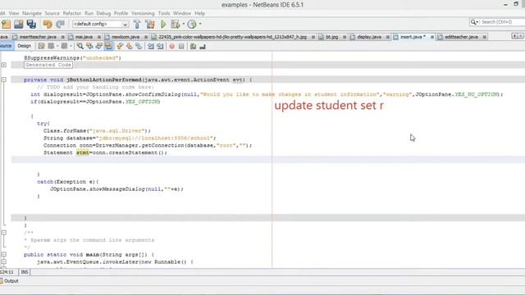Viewport: 525px width, 295px height.
Task: Click the red Start Macro Recording icon
Action: (x=171, y=46)
